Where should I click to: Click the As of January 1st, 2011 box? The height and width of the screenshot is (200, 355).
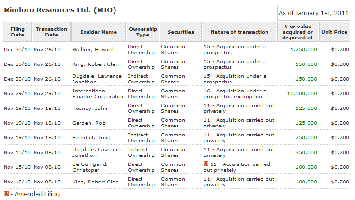(x=313, y=13)
